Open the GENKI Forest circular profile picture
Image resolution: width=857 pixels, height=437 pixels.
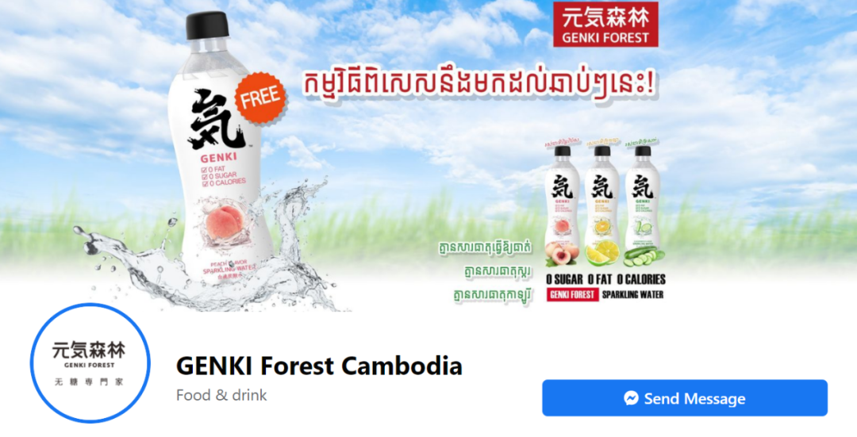pos(90,363)
